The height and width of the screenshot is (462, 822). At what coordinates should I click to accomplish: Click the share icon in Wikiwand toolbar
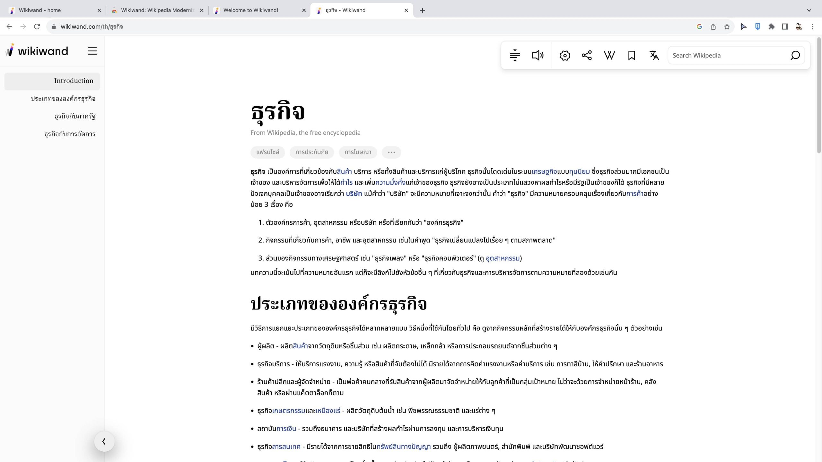point(587,55)
